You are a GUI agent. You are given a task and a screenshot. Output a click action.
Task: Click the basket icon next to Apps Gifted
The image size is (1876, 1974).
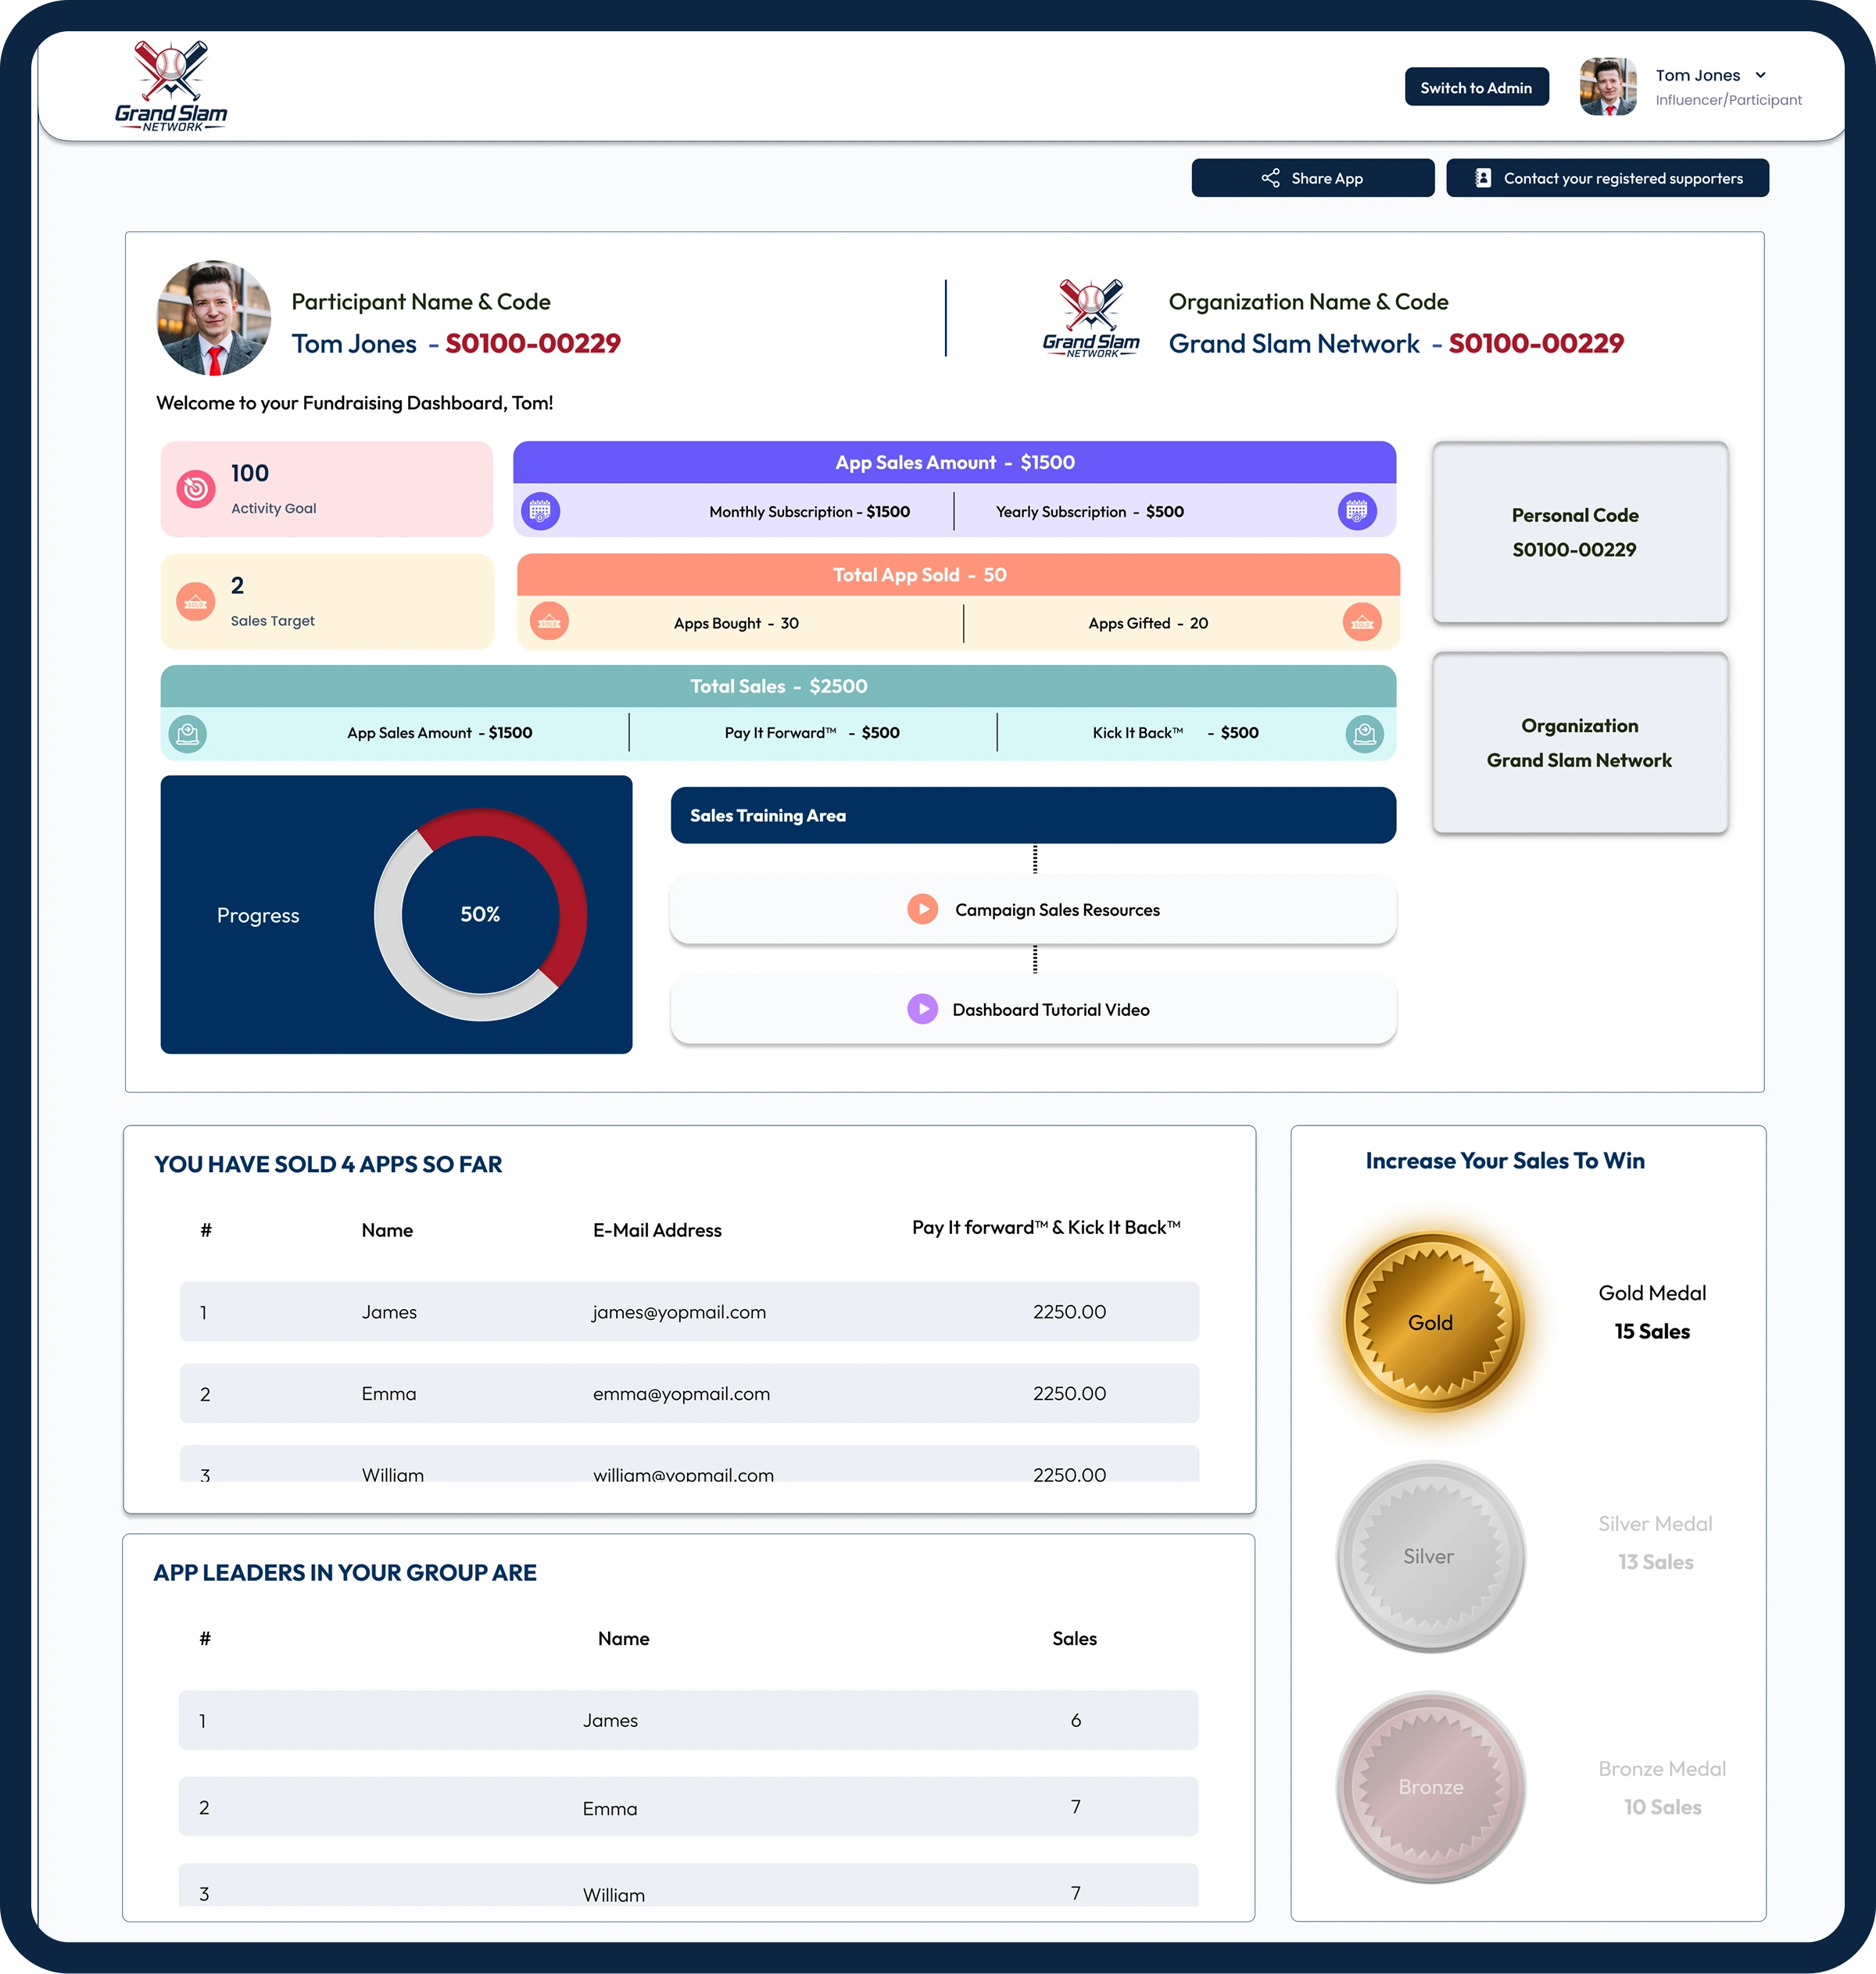click(x=1362, y=622)
